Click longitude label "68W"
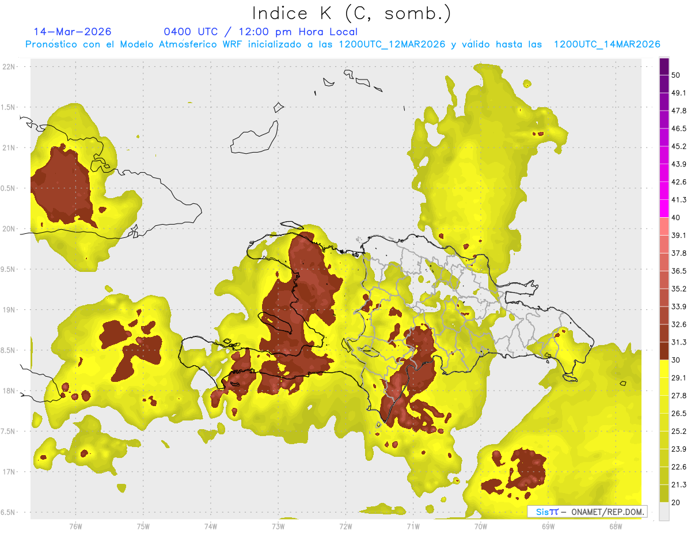The image size is (691, 534). click(615, 526)
